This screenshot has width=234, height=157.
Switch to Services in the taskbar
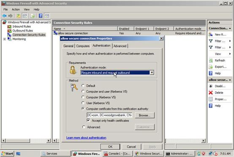click(x=55, y=154)
